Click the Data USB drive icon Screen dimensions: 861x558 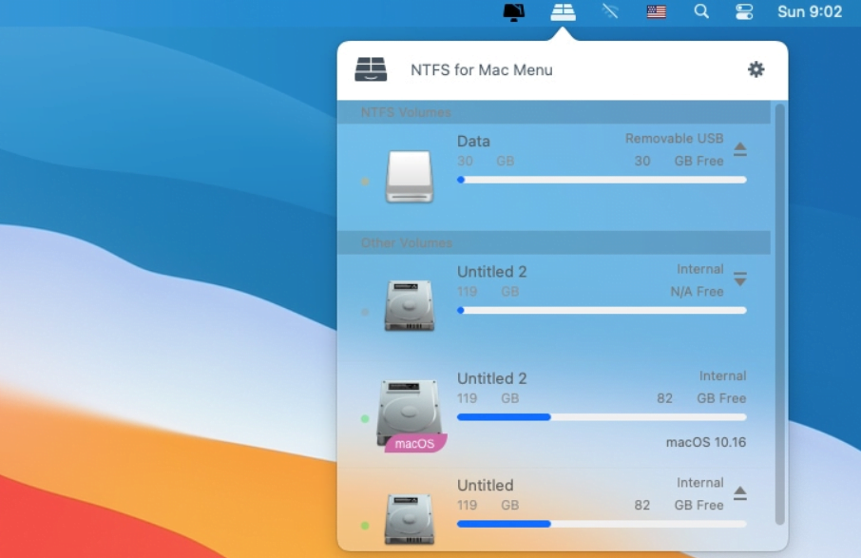click(x=410, y=176)
